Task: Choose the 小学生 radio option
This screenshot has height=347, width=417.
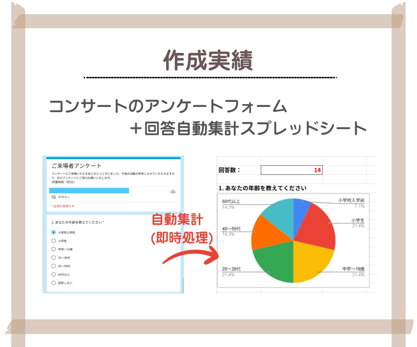Action: (x=53, y=241)
